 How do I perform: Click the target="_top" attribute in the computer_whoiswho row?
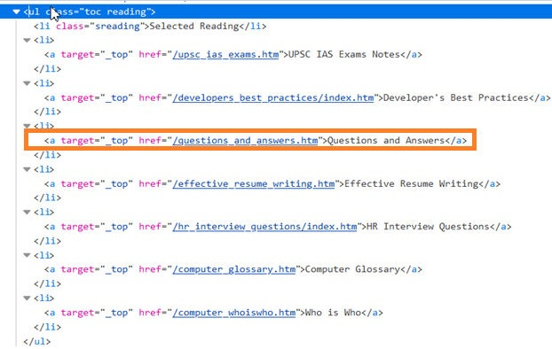[x=97, y=313]
